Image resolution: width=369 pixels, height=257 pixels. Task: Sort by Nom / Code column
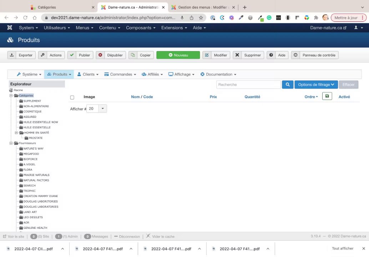(142, 97)
